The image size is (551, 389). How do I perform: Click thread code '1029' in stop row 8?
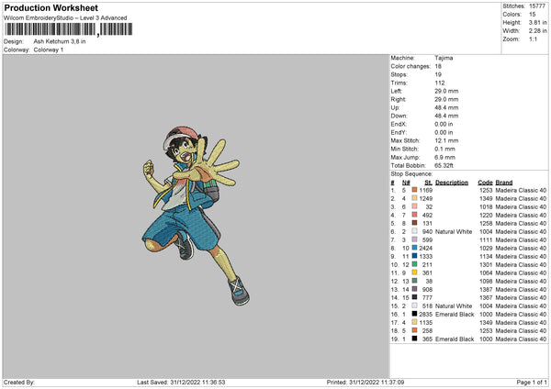click(x=486, y=248)
